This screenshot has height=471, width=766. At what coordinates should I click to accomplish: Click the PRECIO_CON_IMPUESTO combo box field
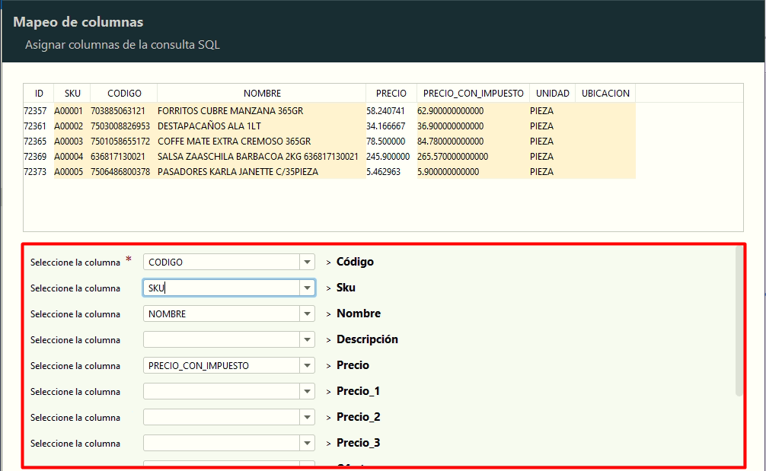(x=221, y=365)
